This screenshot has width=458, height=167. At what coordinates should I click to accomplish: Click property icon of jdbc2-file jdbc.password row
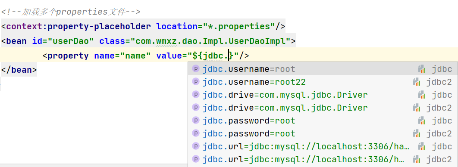click(x=195, y=133)
